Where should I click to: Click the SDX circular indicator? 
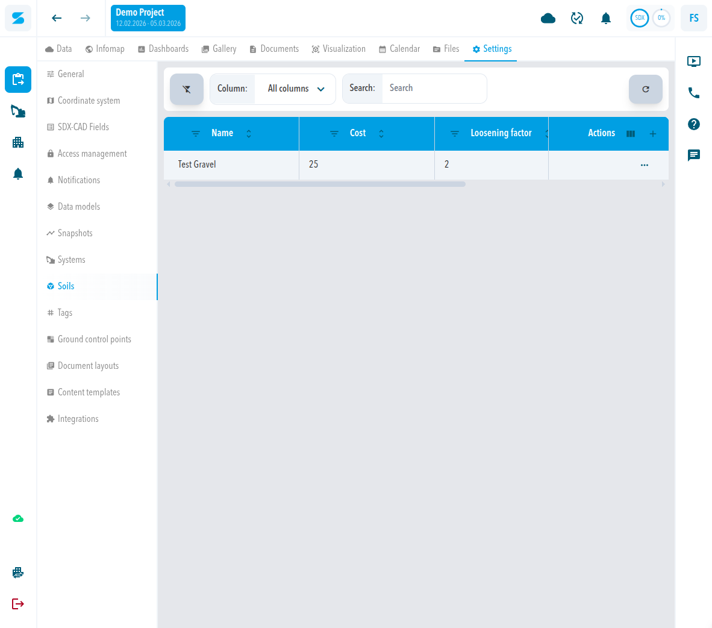639,18
